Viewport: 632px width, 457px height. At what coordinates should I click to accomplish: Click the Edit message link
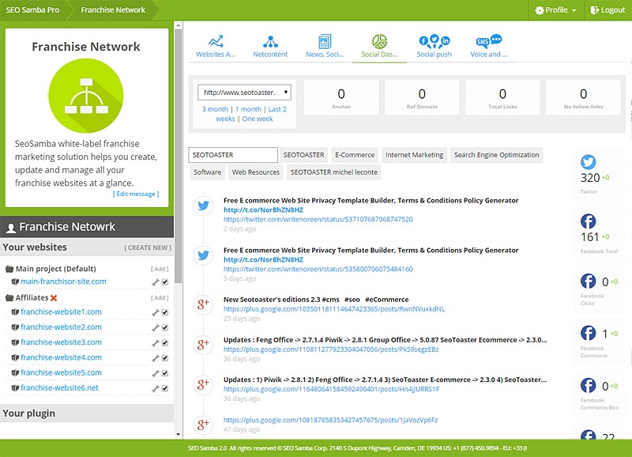coord(136,194)
